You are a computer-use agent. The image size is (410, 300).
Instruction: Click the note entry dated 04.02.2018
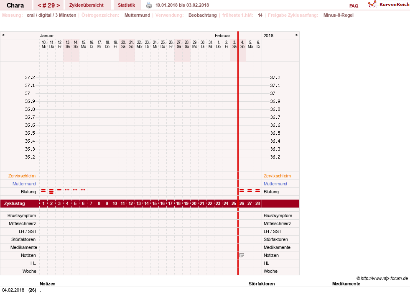point(21,290)
